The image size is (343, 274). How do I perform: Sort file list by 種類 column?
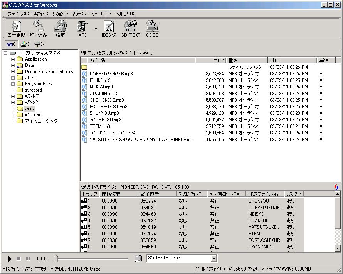click(x=247, y=60)
